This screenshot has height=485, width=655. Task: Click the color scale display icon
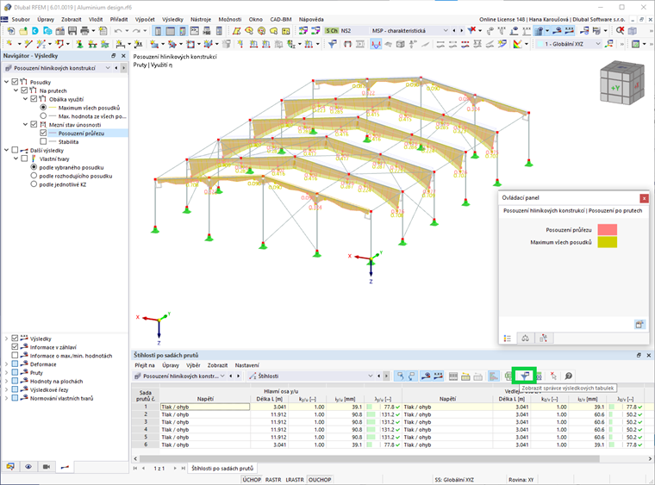point(517,44)
